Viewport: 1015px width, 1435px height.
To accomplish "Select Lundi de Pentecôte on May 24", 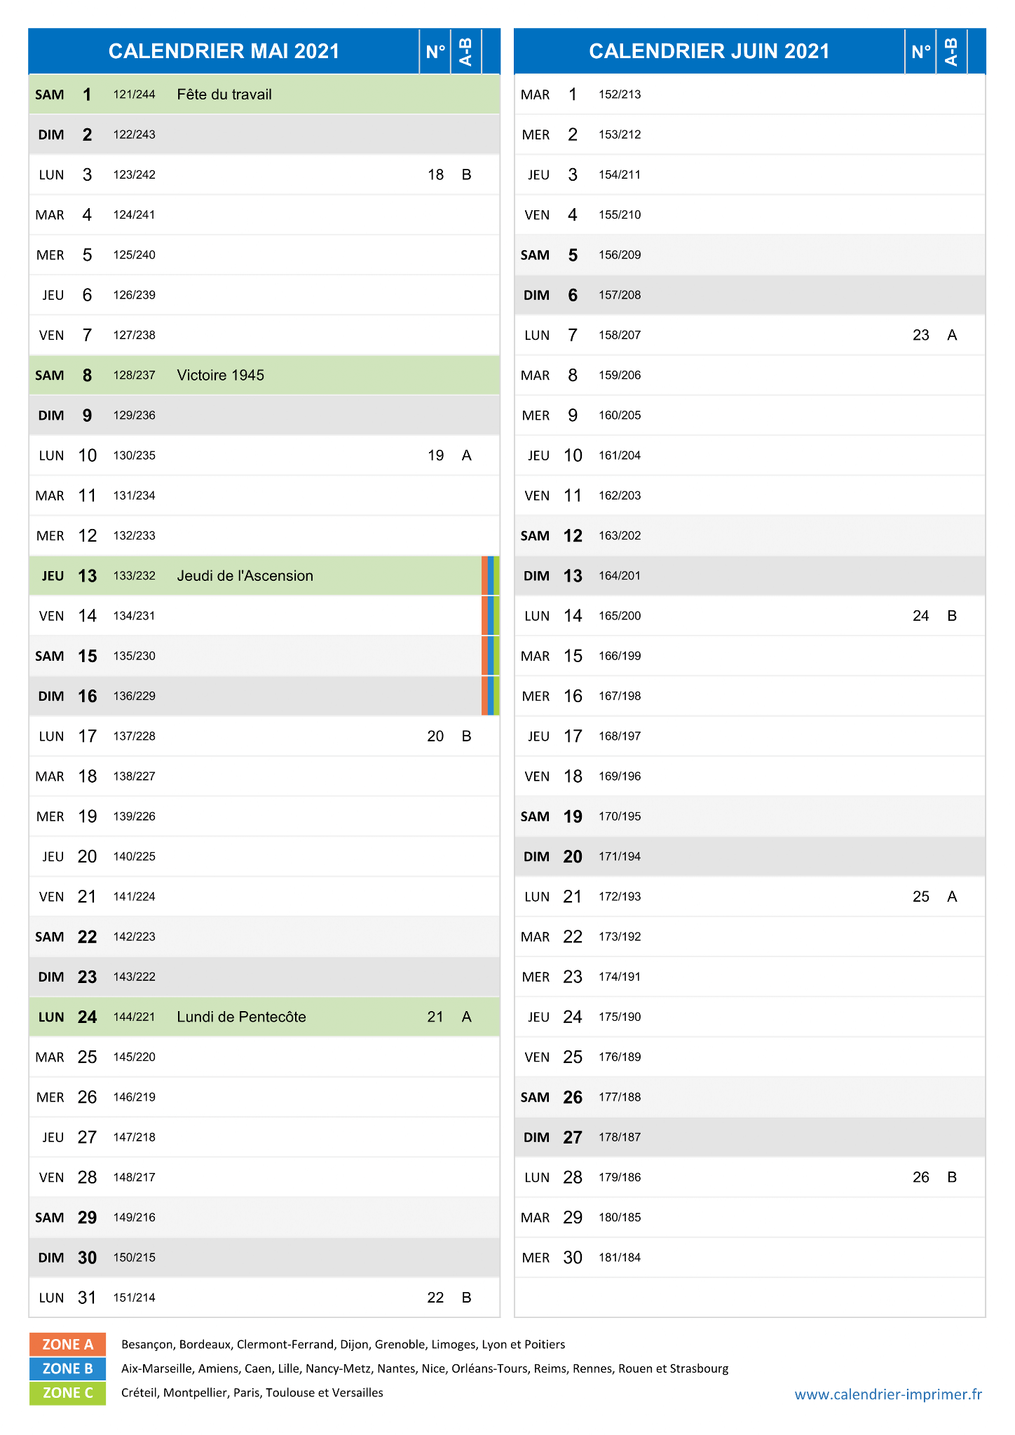I will point(241,1017).
